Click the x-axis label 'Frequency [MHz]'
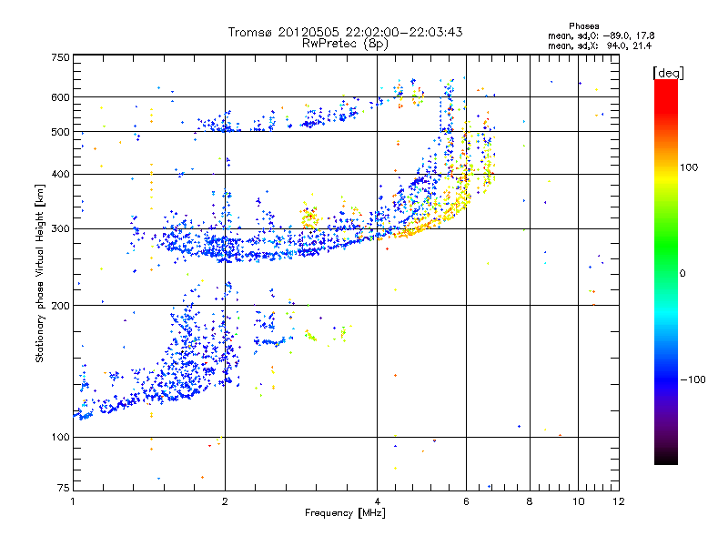Viewport: 728px width, 546px height. [x=345, y=513]
